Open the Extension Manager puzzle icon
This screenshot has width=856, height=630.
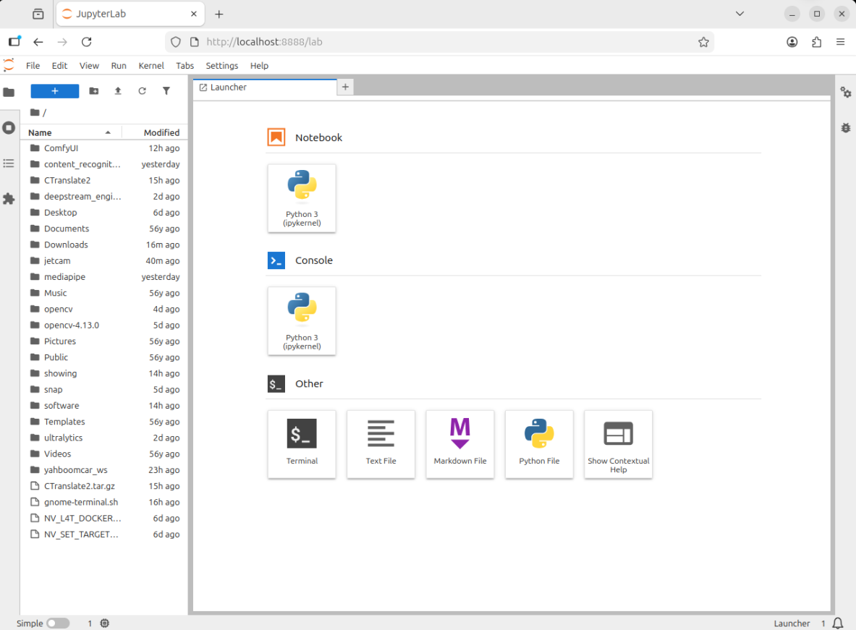(9, 199)
